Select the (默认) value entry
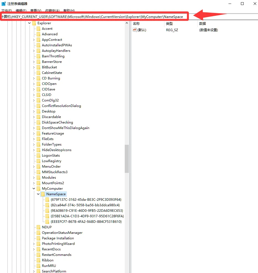The width and height of the screenshot is (258, 273). pos(142,30)
